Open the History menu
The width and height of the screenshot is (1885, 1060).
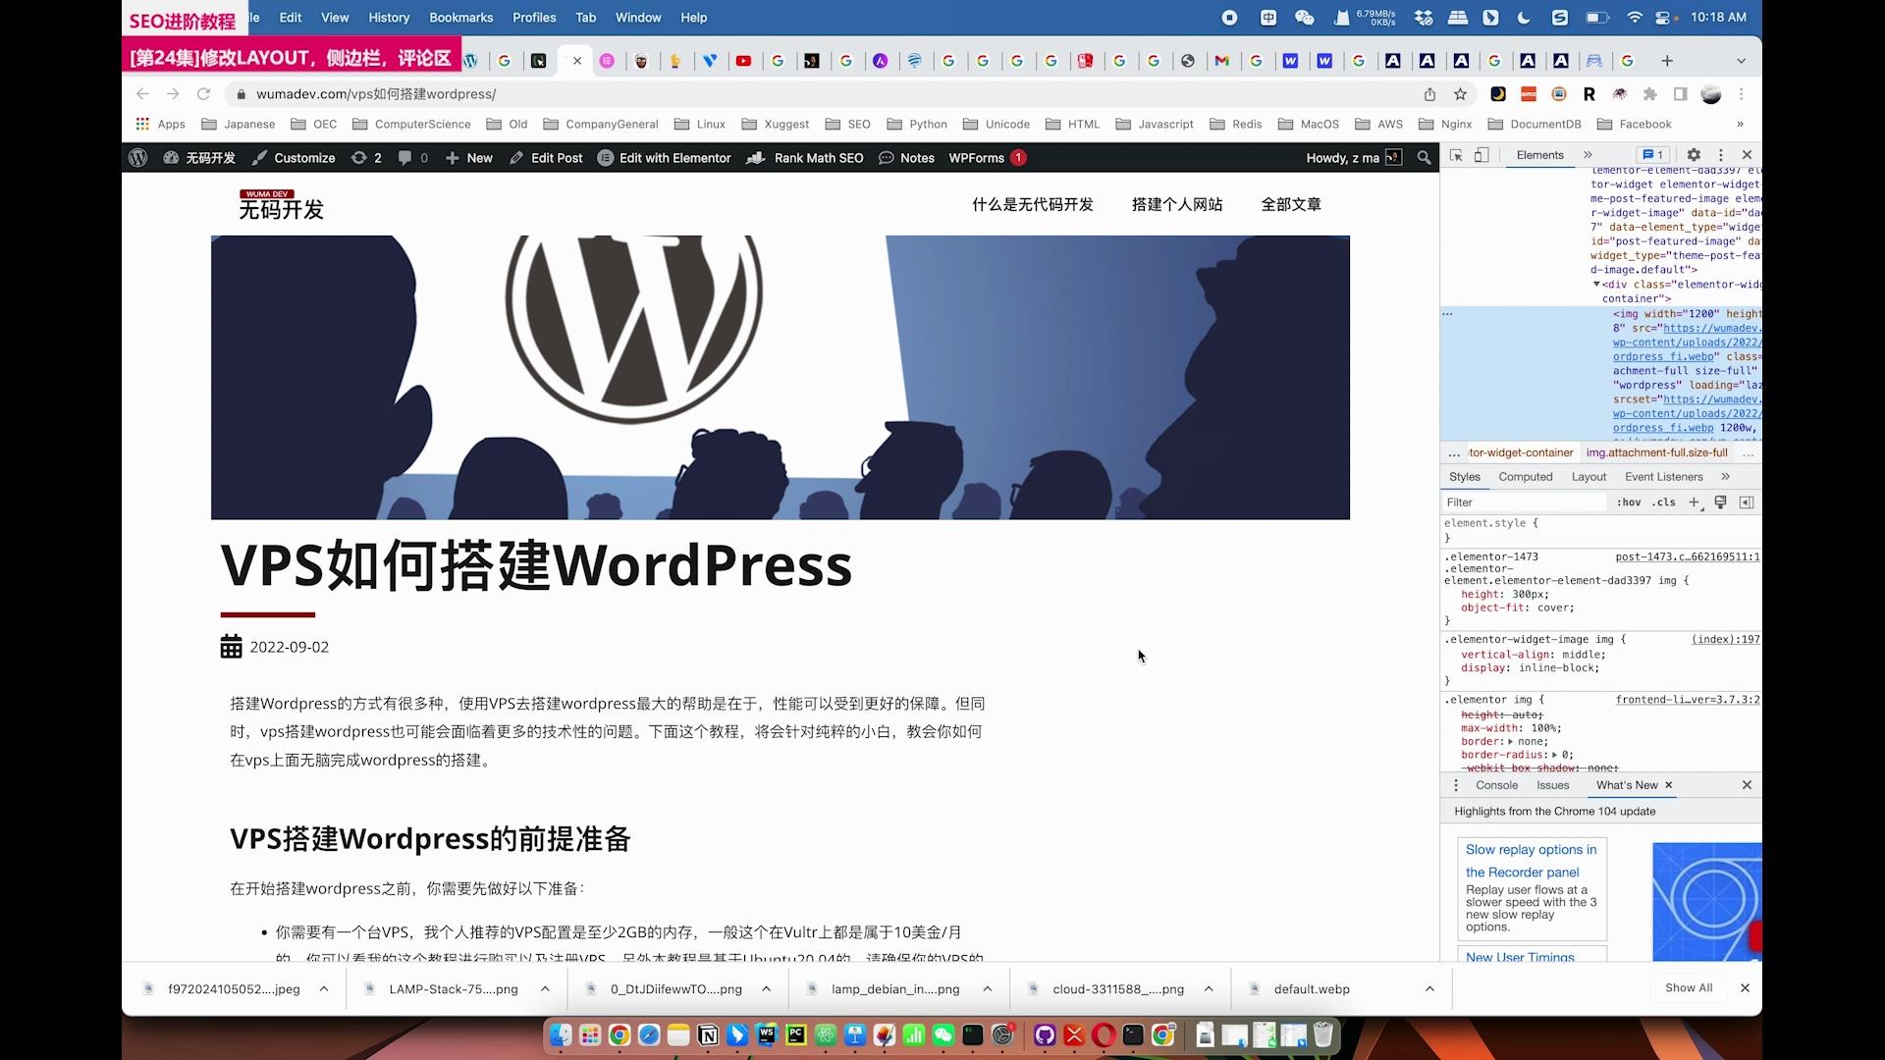tap(389, 18)
